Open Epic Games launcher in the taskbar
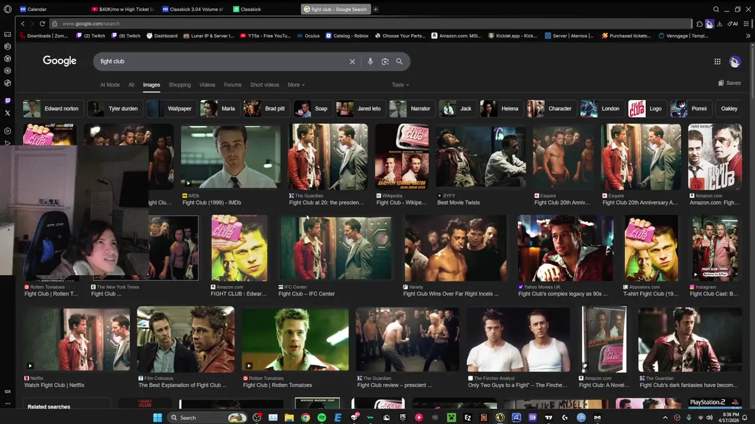Image resolution: width=755 pixels, height=424 pixels. click(x=403, y=418)
